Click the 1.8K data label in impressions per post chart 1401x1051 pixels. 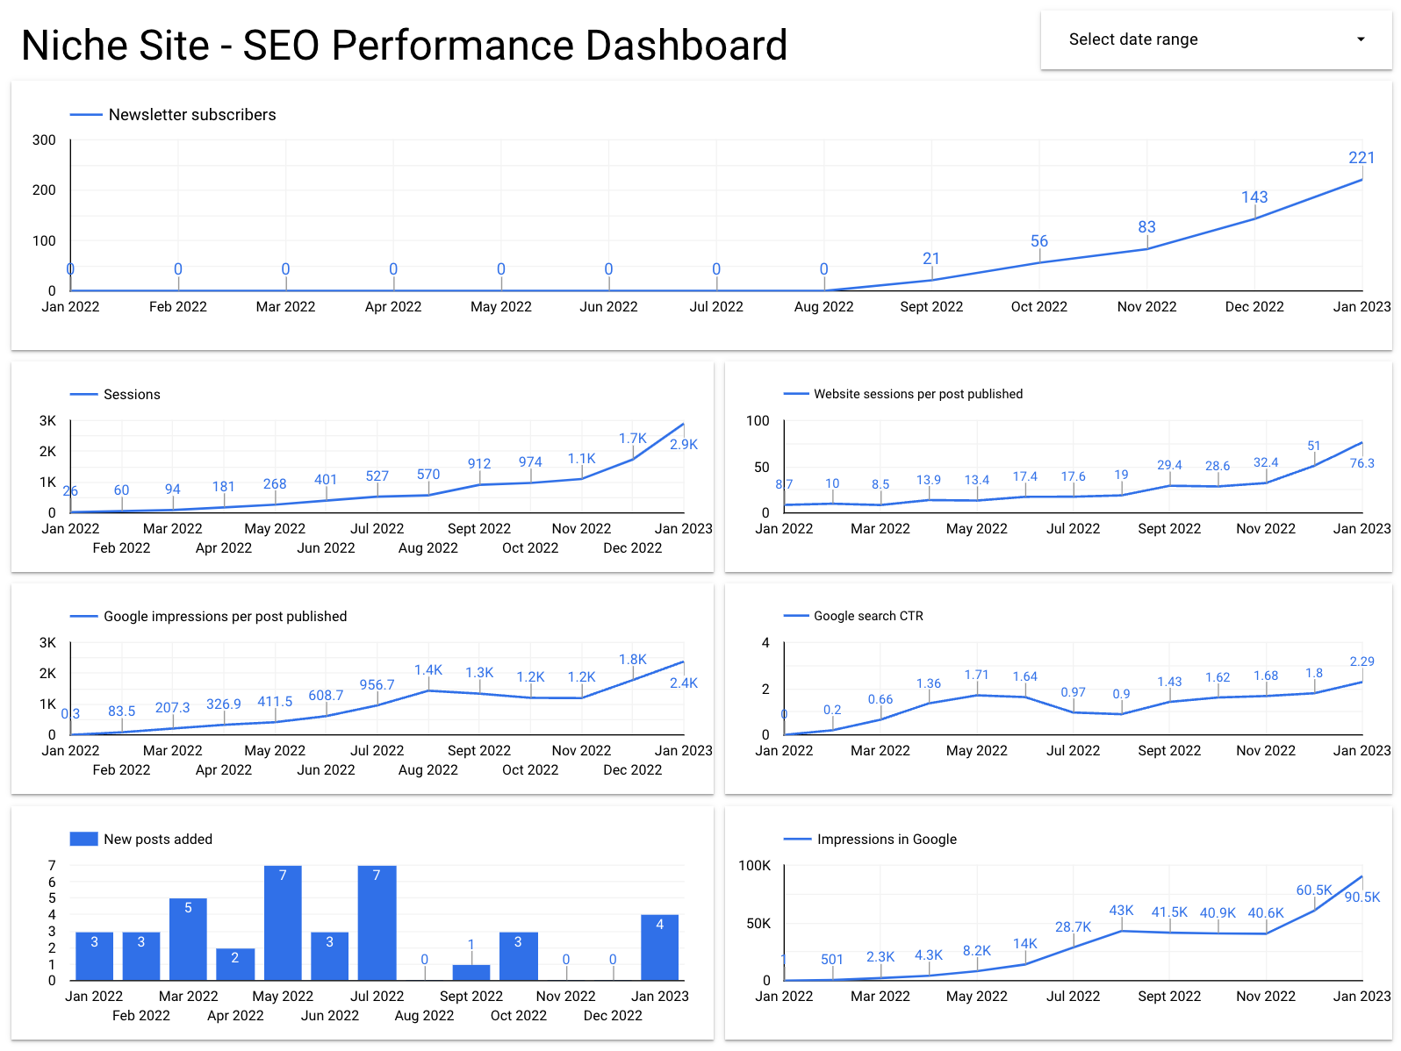[633, 660]
